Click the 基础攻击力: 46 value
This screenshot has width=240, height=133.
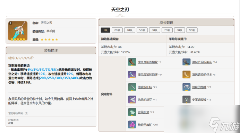(111, 47)
